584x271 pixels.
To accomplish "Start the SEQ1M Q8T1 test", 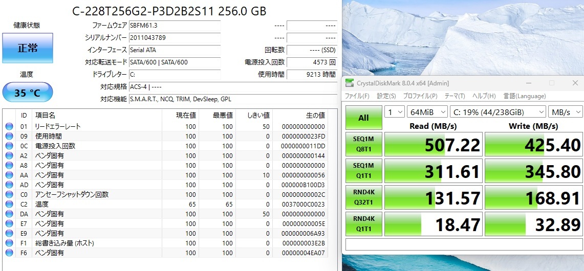I will [x=363, y=144].
